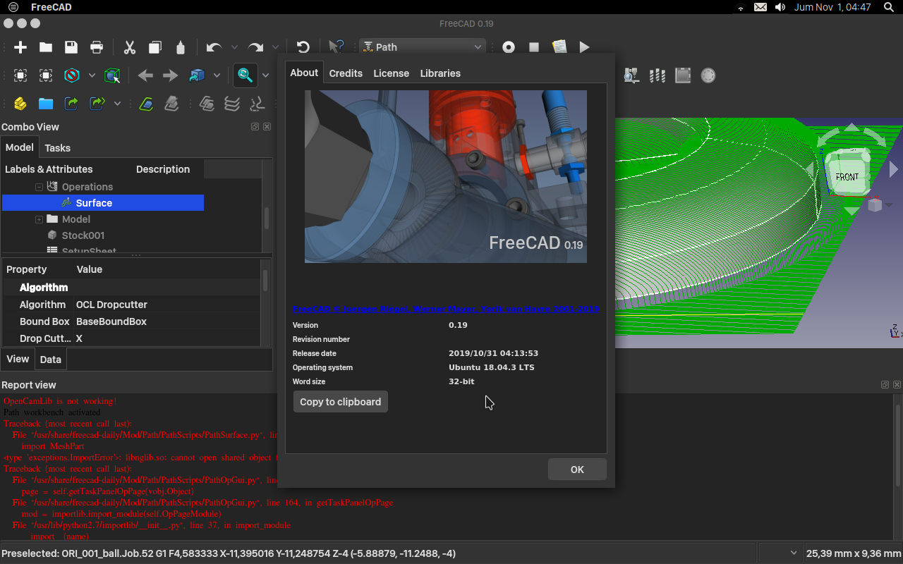
Task: Switch to Tasks tab in Combo View
Action: pyautogui.click(x=57, y=148)
